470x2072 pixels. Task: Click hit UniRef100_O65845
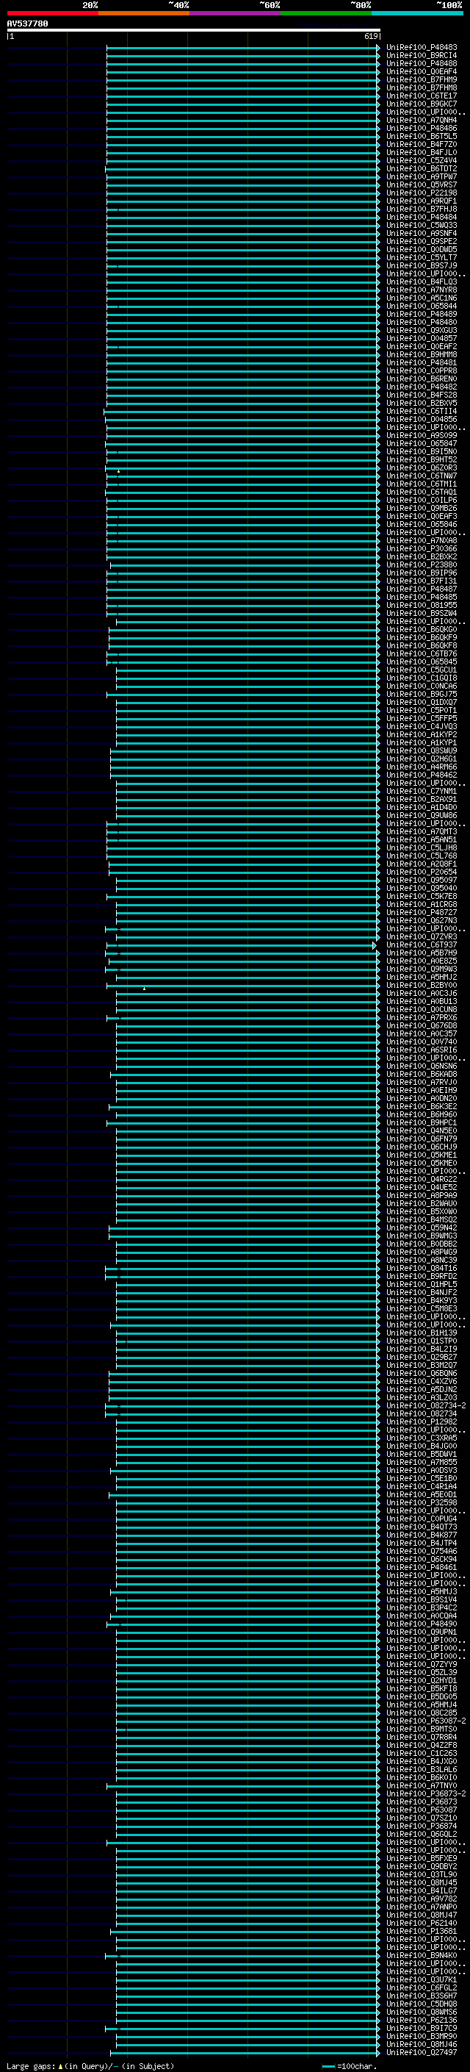[x=422, y=662]
